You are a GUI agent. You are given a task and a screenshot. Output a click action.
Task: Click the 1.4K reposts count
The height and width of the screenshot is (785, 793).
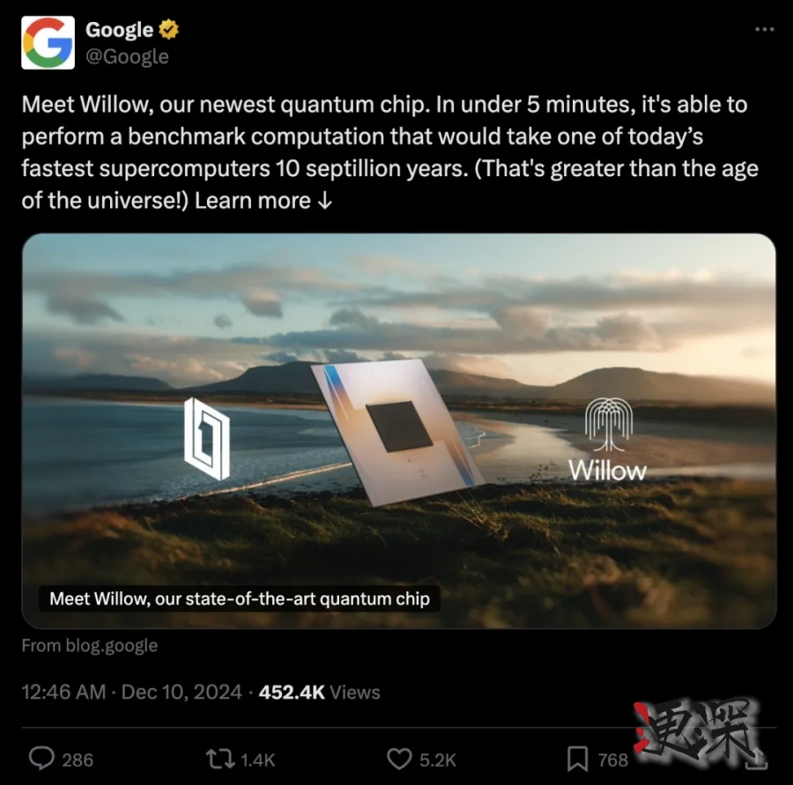(257, 759)
